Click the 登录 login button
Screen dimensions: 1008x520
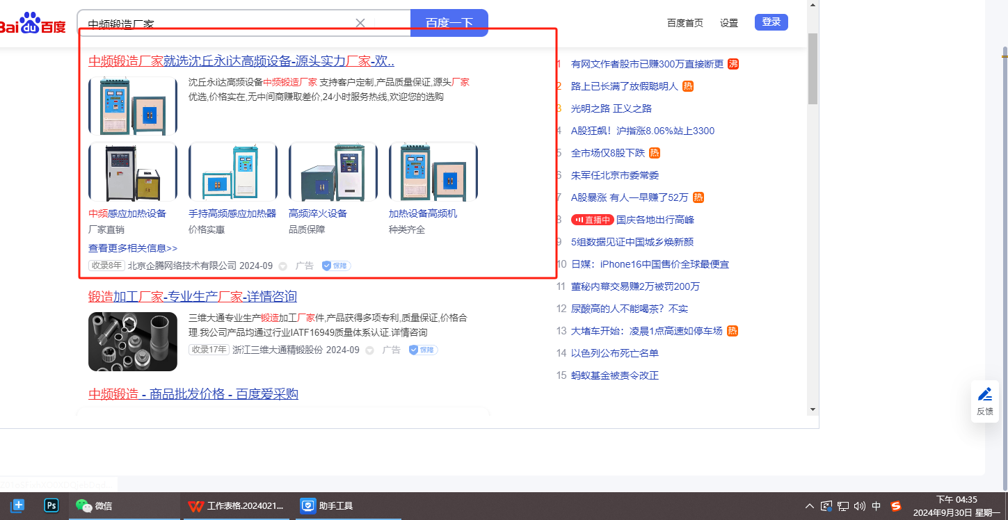[x=771, y=22]
